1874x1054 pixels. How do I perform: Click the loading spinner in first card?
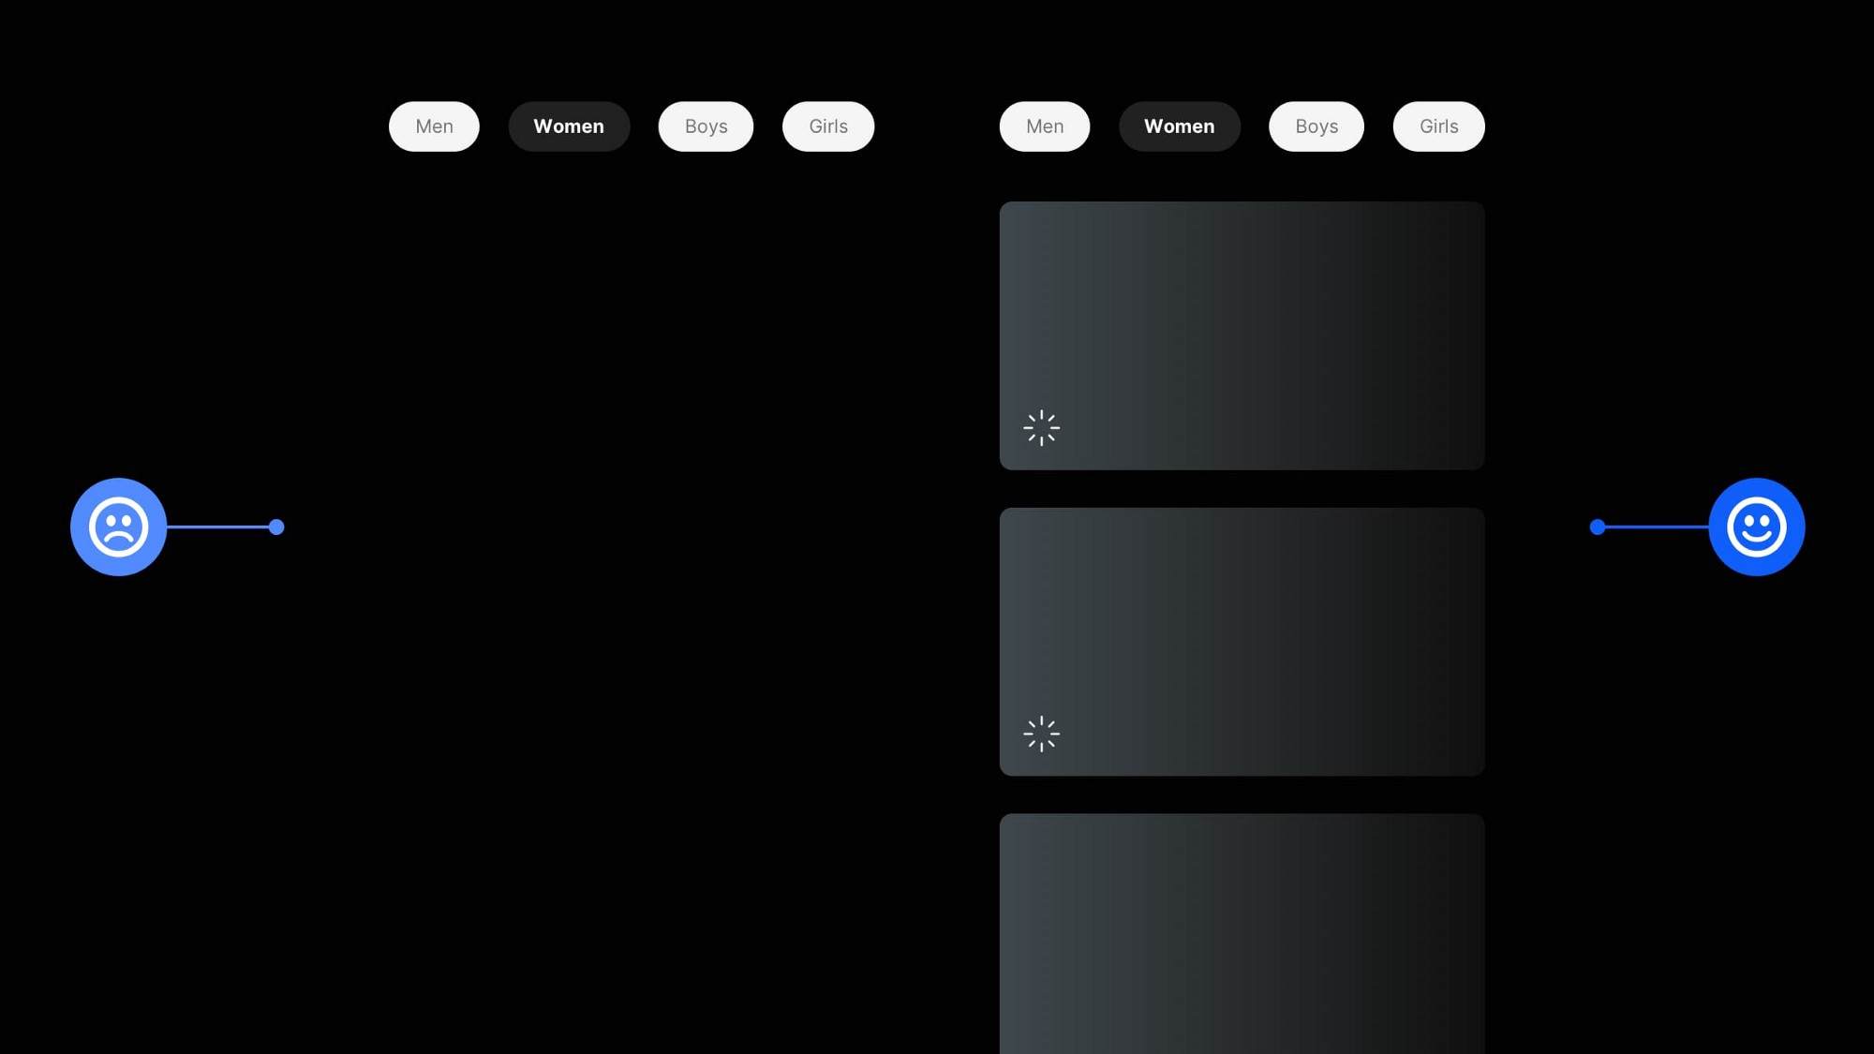pyautogui.click(x=1041, y=427)
